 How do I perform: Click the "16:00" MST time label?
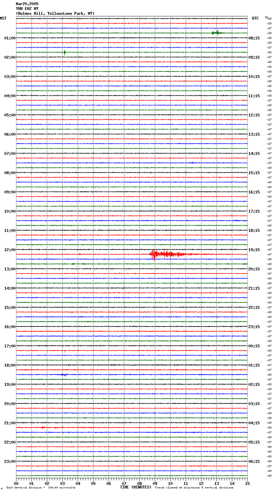tap(10, 327)
